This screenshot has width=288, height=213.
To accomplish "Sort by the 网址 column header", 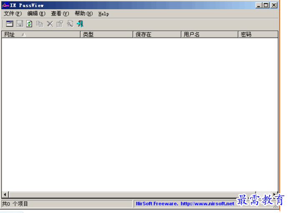I will pos(41,34).
